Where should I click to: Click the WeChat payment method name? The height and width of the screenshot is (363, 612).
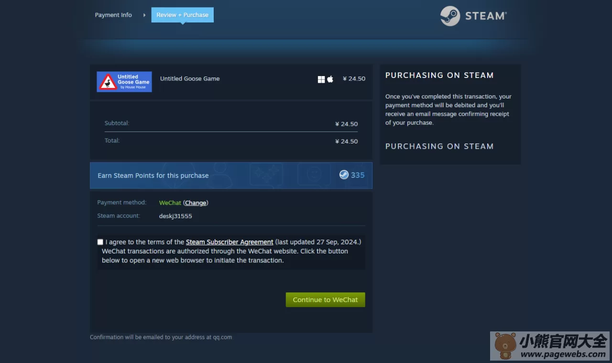pos(170,203)
